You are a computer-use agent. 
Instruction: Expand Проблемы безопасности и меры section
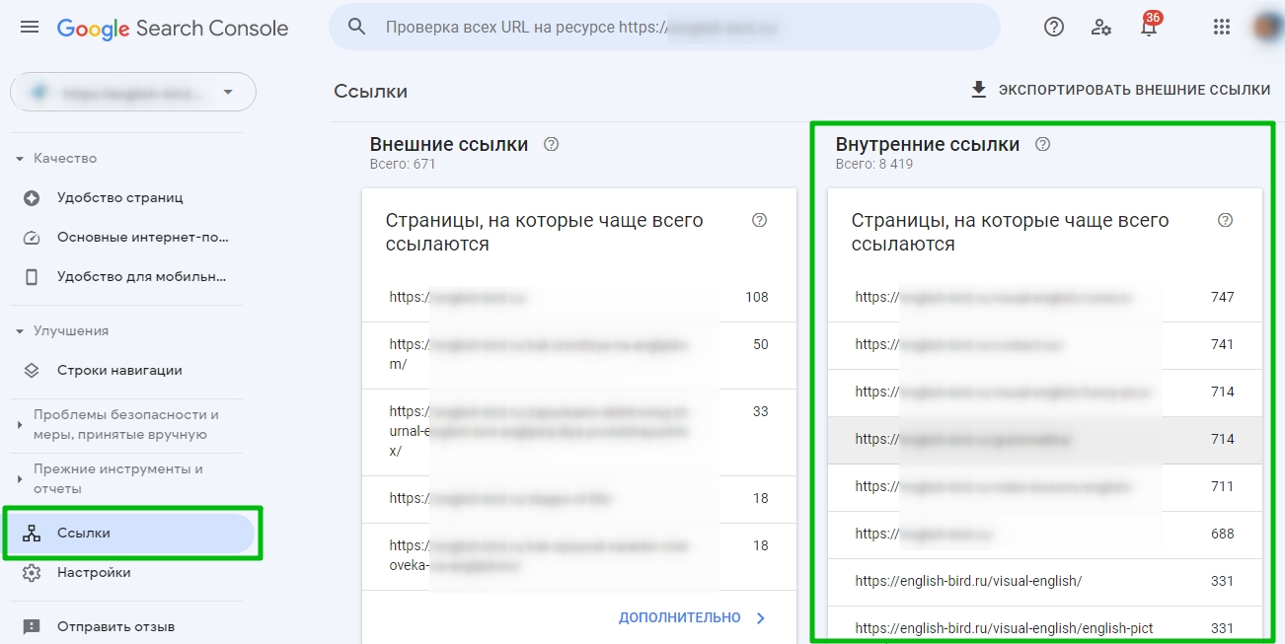pyautogui.click(x=126, y=424)
